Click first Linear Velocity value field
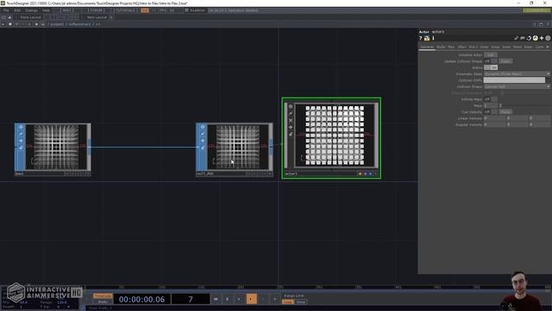The width and height of the screenshot is (552, 311). click(x=494, y=118)
